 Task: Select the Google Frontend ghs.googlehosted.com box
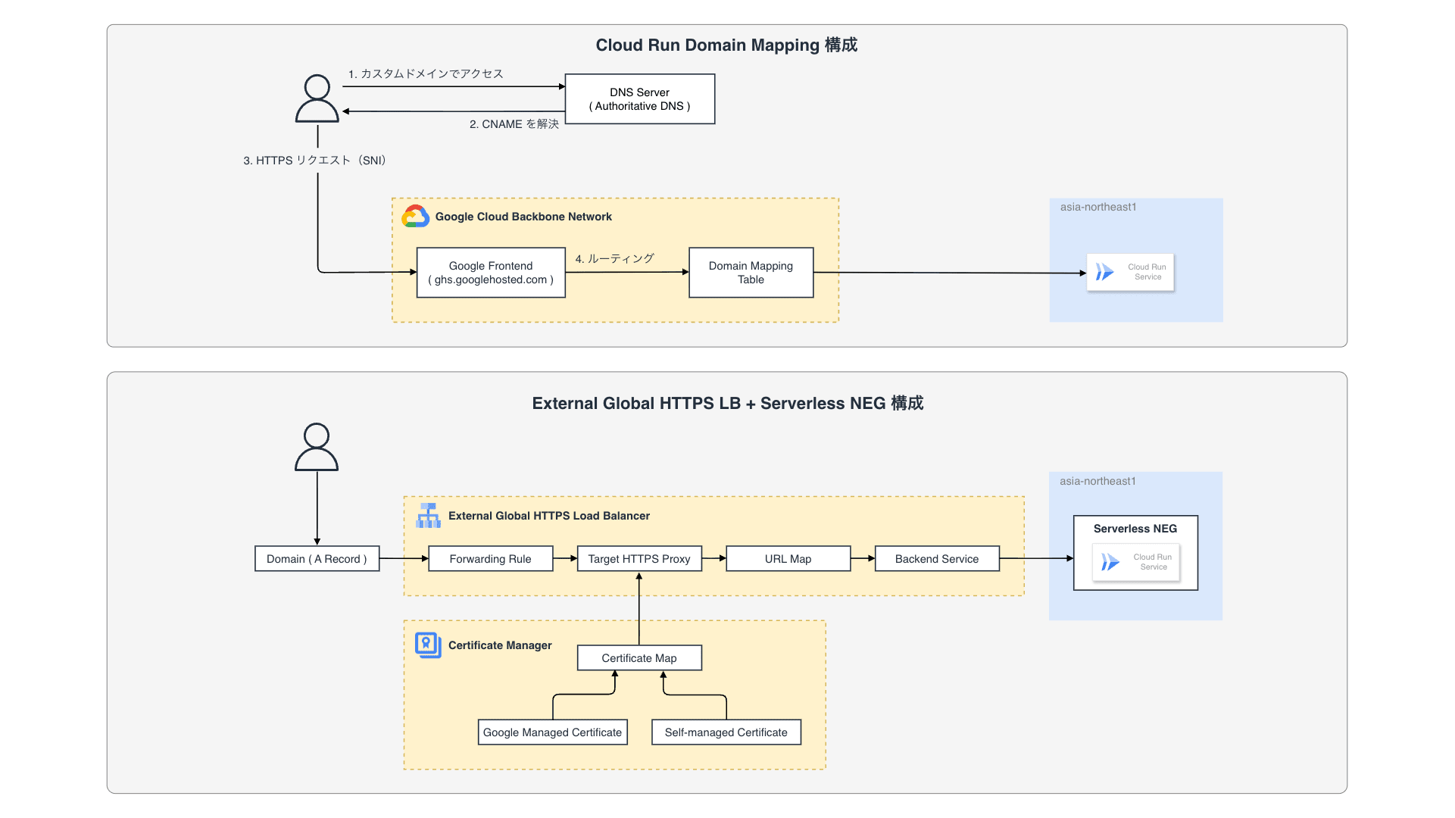pos(490,273)
